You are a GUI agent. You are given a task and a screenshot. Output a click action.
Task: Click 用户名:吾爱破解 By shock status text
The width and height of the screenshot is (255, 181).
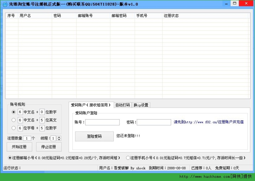click(x=122, y=168)
